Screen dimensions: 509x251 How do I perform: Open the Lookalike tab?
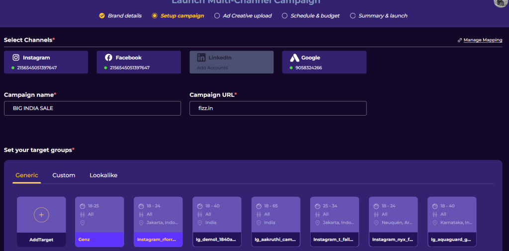pos(103,175)
